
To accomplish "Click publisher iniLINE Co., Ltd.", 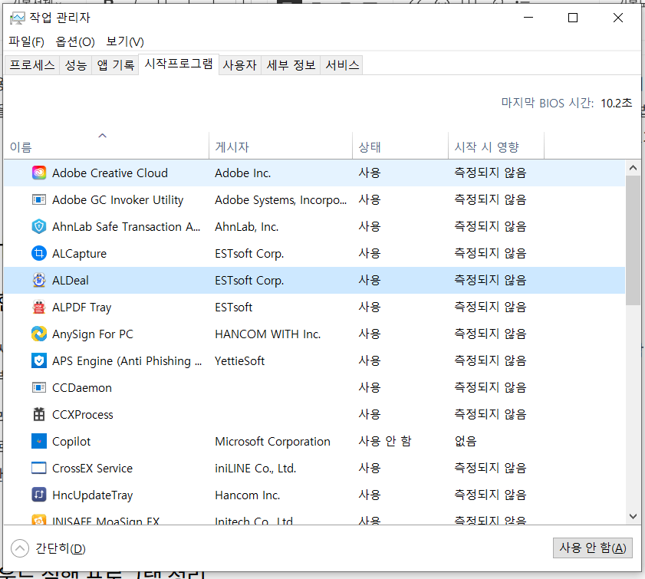I will pyautogui.click(x=255, y=469).
